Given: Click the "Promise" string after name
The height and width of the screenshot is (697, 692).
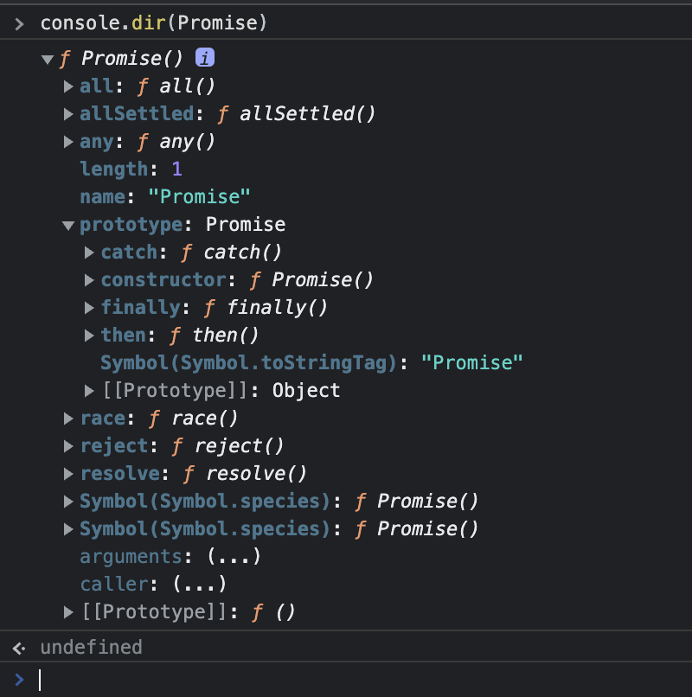Looking at the screenshot, I should [199, 196].
